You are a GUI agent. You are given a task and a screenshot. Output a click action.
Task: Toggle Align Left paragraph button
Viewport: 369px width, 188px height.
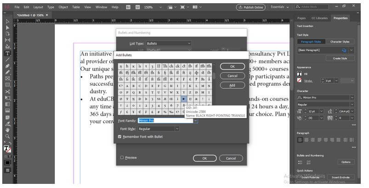300,140
